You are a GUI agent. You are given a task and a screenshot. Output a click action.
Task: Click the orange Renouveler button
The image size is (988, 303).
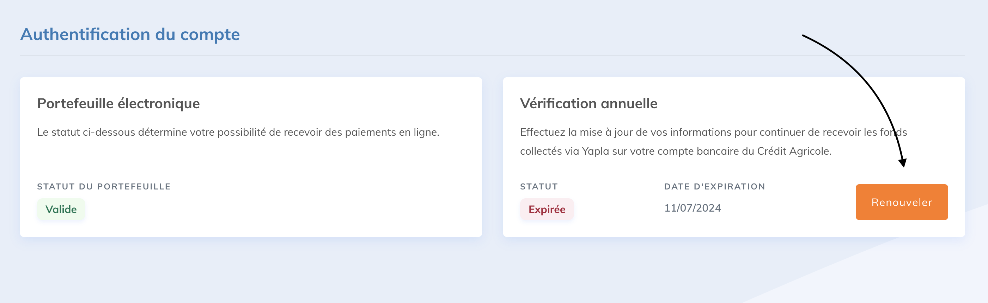[x=901, y=202]
